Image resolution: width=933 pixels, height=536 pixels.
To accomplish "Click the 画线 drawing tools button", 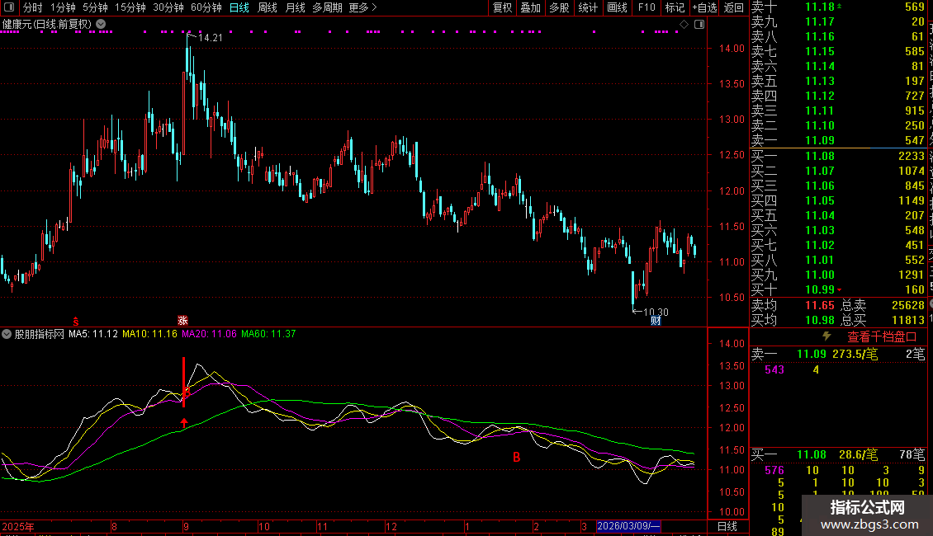I will (x=617, y=7).
